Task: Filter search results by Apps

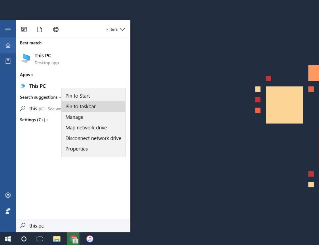Action: 24,29
